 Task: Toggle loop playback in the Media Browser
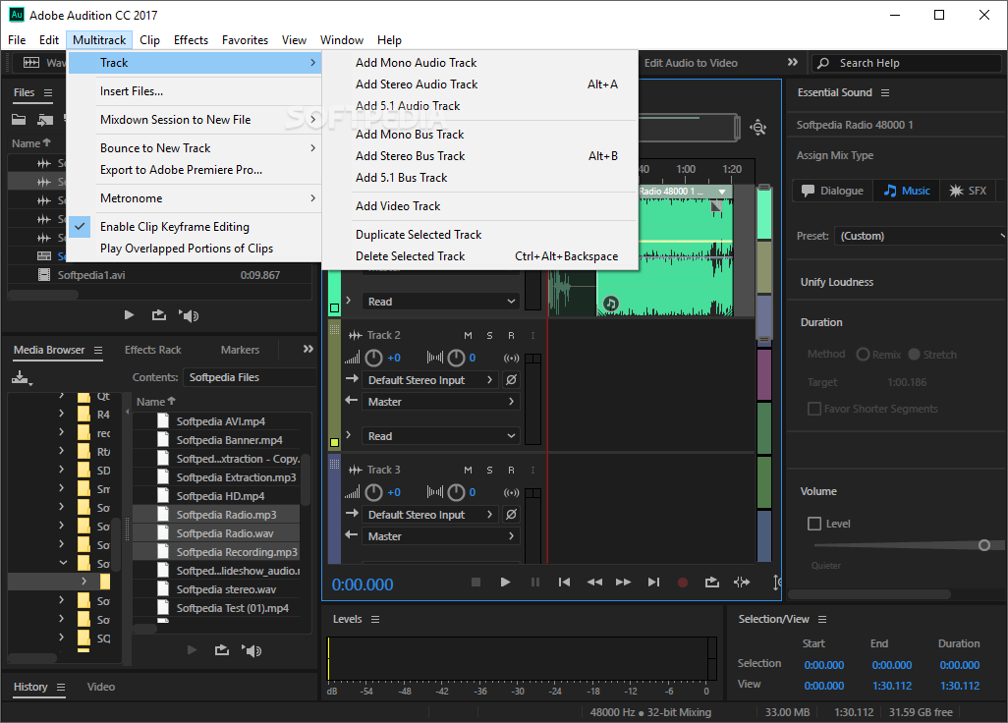click(x=222, y=650)
